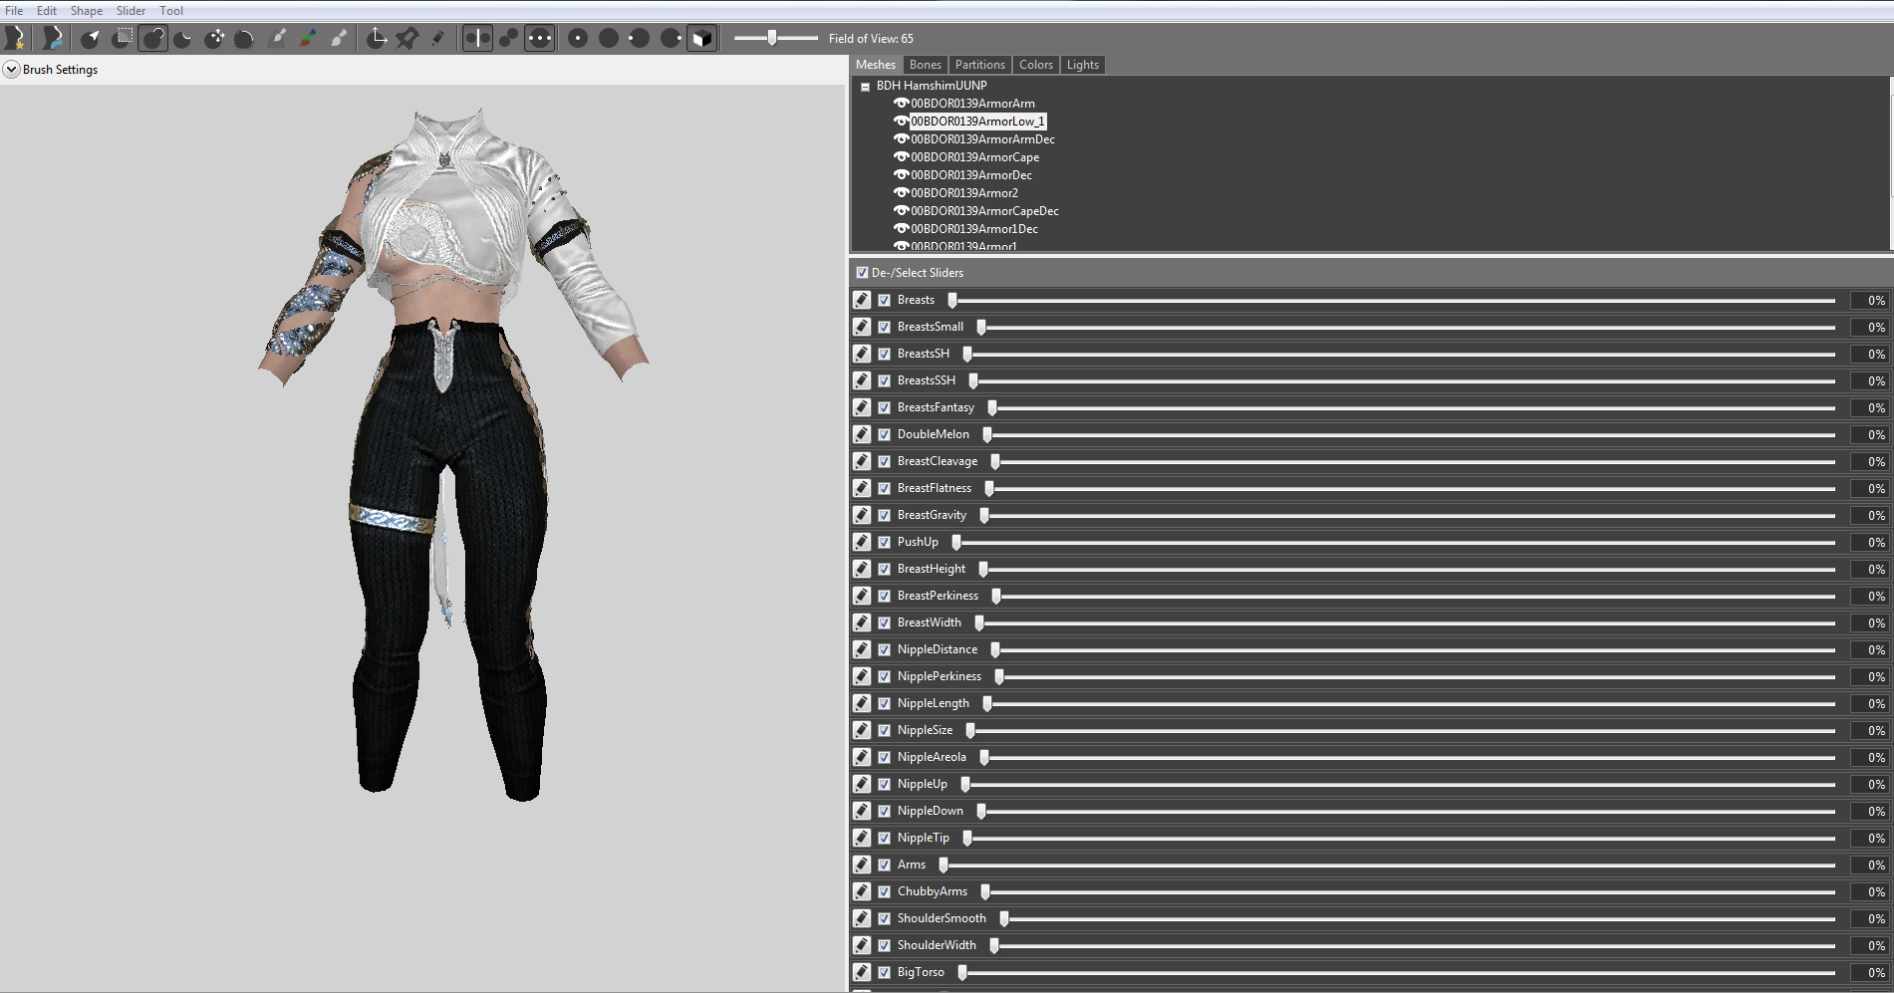Image resolution: width=1894 pixels, height=993 pixels.
Task: Click edit pencil for BigTorso slider
Action: pos(862,972)
